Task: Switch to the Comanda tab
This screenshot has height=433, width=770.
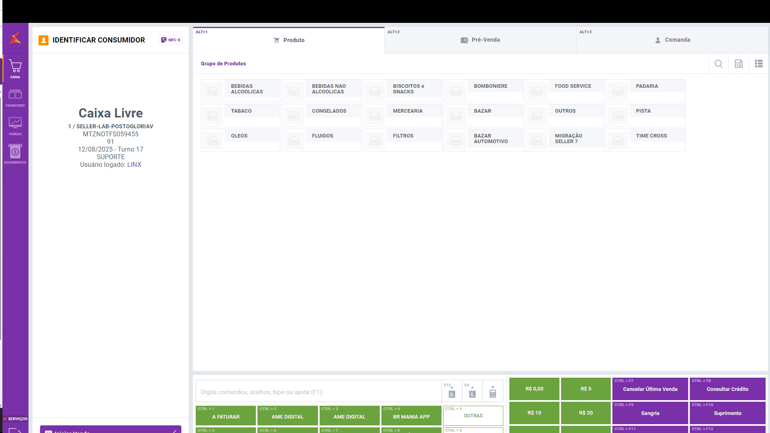Action: pyautogui.click(x=672, y=40)
